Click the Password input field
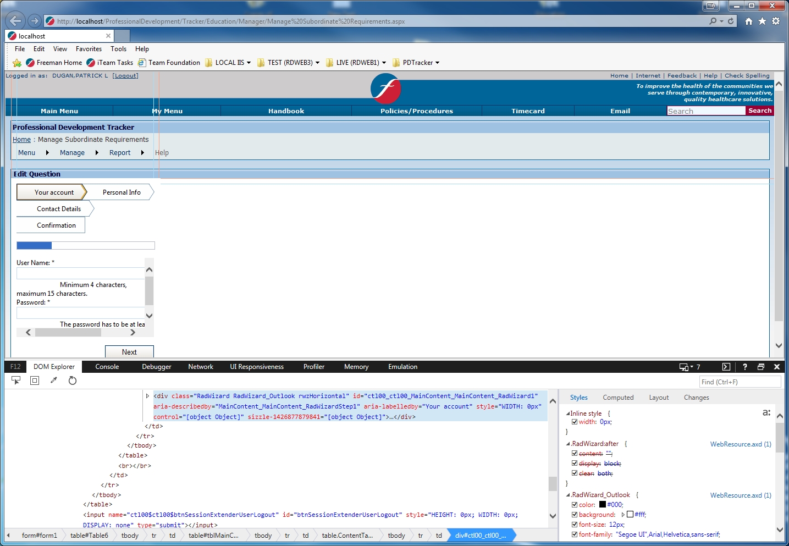The image size is (789, 546). click(x=81, y=313)
